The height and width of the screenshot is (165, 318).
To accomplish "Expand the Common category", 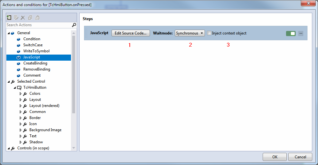I will click(20, 112).
